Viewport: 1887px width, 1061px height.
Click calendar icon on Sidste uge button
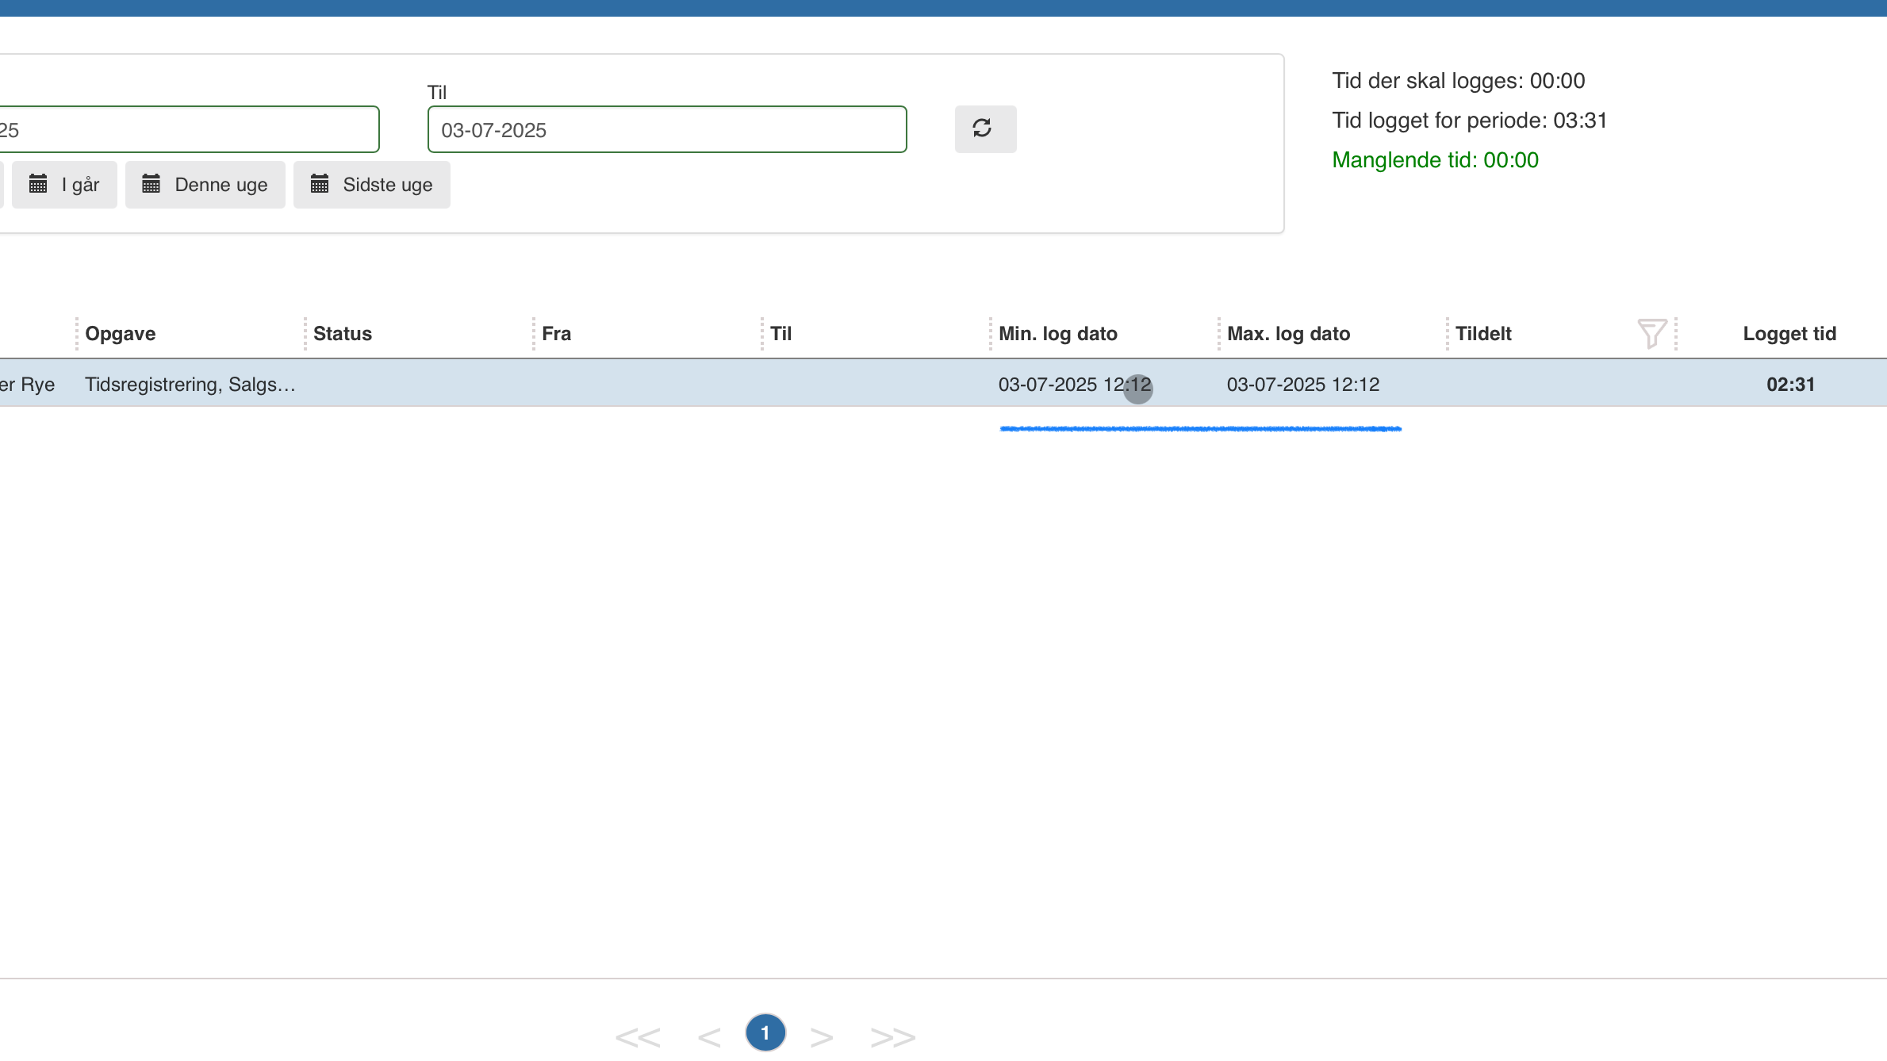pos(319,185)
